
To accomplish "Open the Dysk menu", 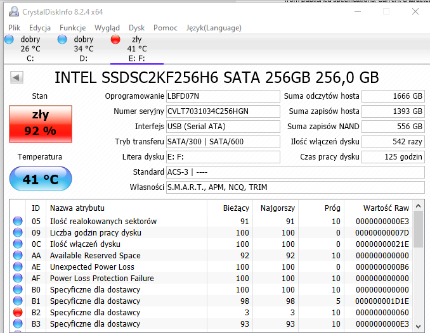I will 136,28.
